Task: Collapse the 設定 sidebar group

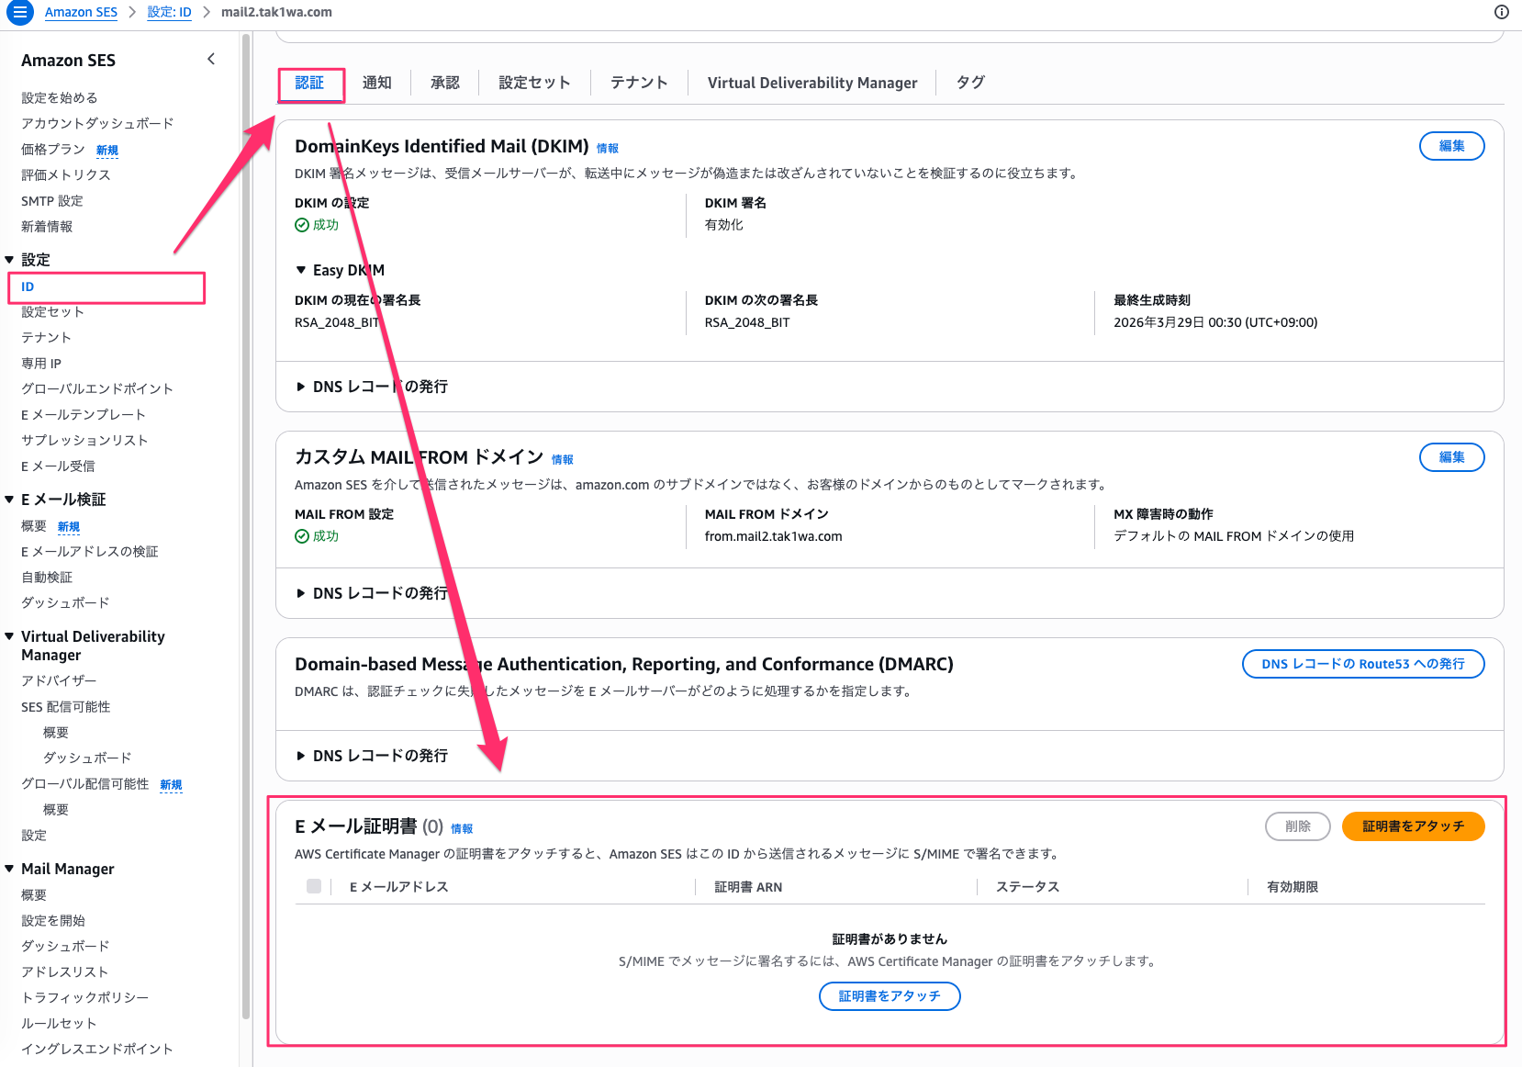Action: [x=9, y=260]
